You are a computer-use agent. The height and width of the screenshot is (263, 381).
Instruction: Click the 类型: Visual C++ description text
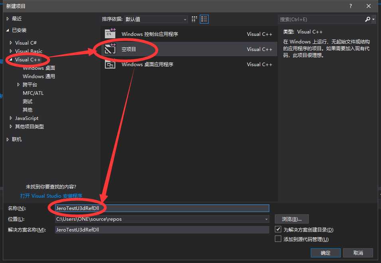[303, 32]
